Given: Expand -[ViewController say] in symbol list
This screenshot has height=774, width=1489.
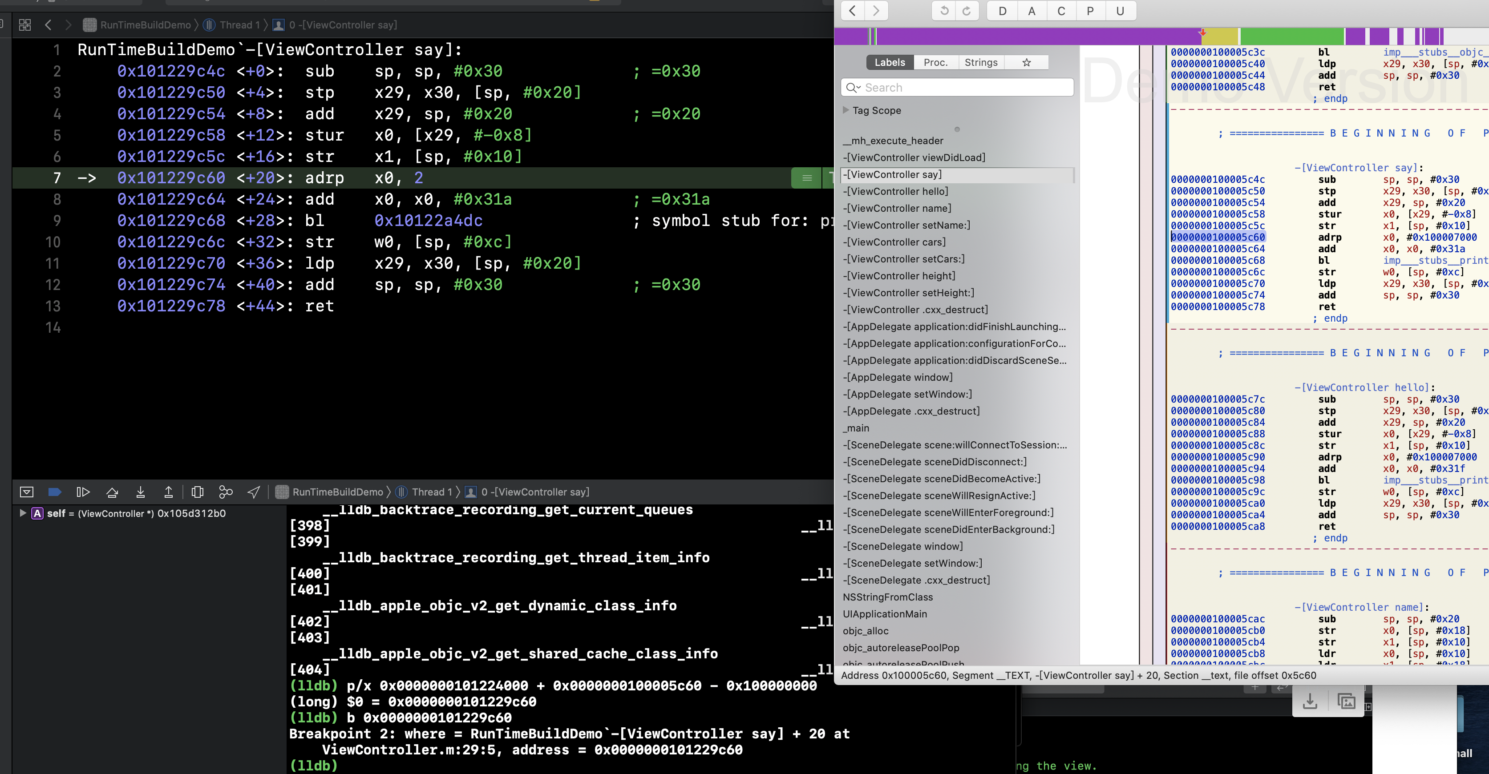Looking at the screenshot, I should coord(892,173).
